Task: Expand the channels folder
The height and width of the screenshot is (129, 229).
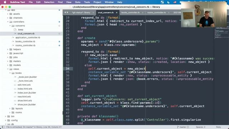Action: coord(8,18)
